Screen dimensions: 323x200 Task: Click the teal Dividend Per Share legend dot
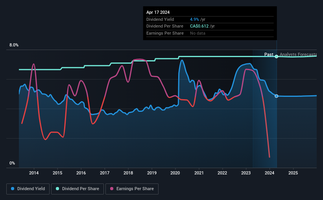coord(57,189)
